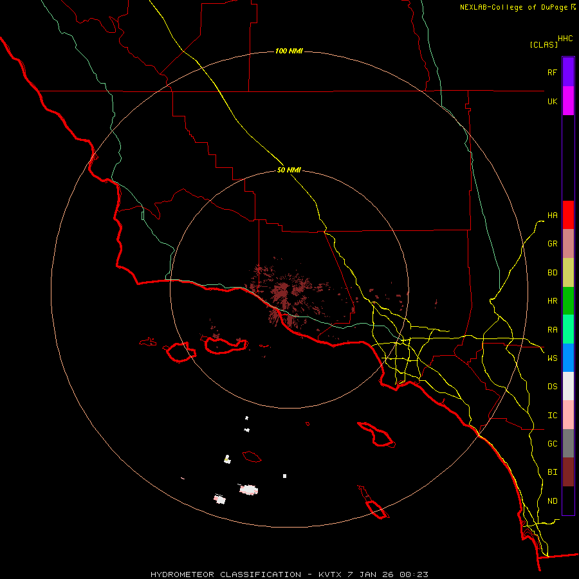This screenshot has width=579, height=579.
Task: Click the DS legend label
Action: [x=552, y=386]
